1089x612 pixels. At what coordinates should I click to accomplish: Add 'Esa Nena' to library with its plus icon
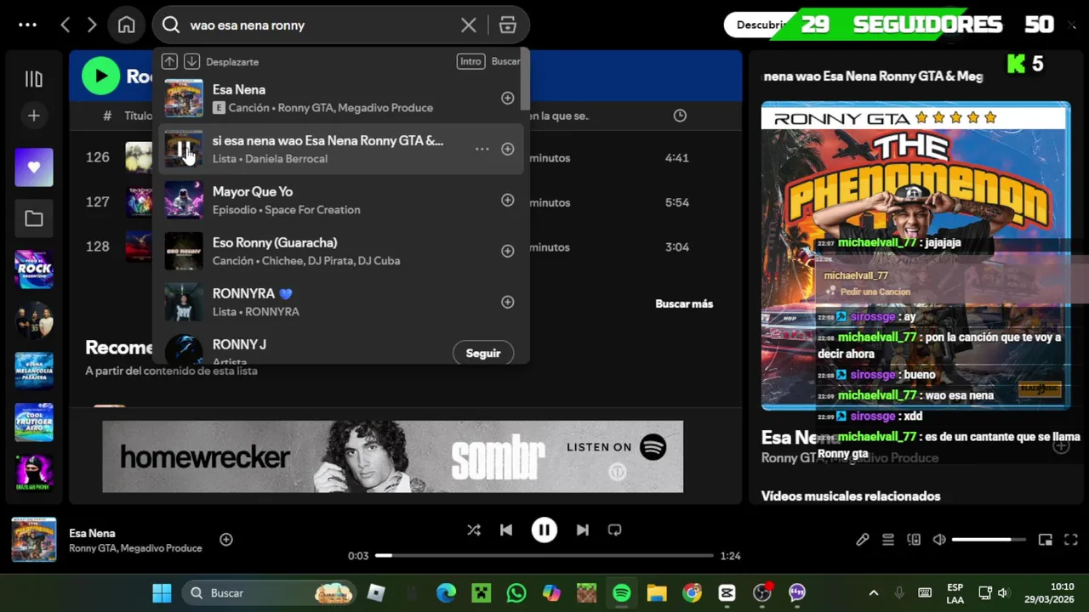pos(508,98)
